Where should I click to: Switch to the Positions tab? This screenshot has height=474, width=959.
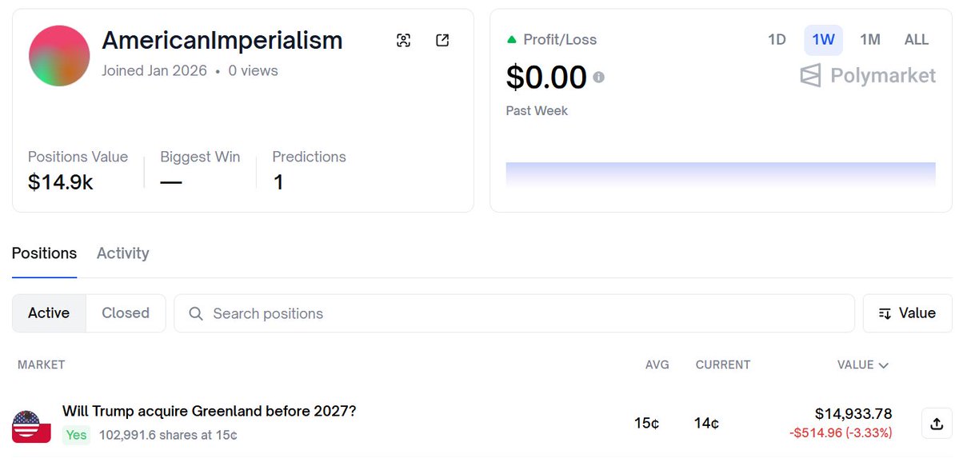tap(44, 253)
